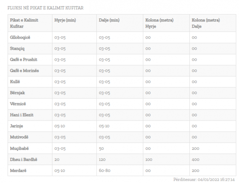Click the 60-80 exit time for Merdarë
Viewport: 239px width, 183px height.
[105, 170]
